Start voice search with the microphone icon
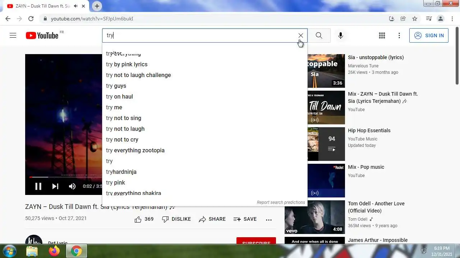460x258 pixels. pos(341,35)
